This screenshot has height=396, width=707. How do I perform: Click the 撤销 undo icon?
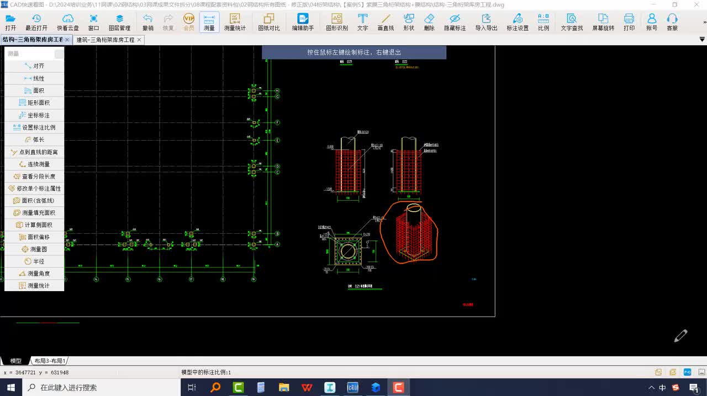click(148, 22)
